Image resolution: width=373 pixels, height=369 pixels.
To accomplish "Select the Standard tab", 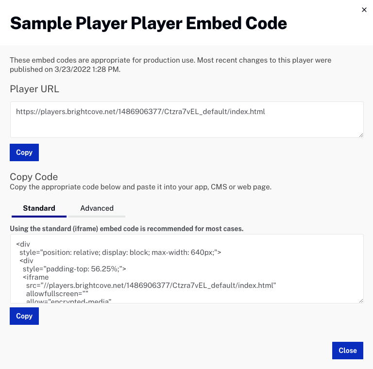I will (x=39, y=208).
